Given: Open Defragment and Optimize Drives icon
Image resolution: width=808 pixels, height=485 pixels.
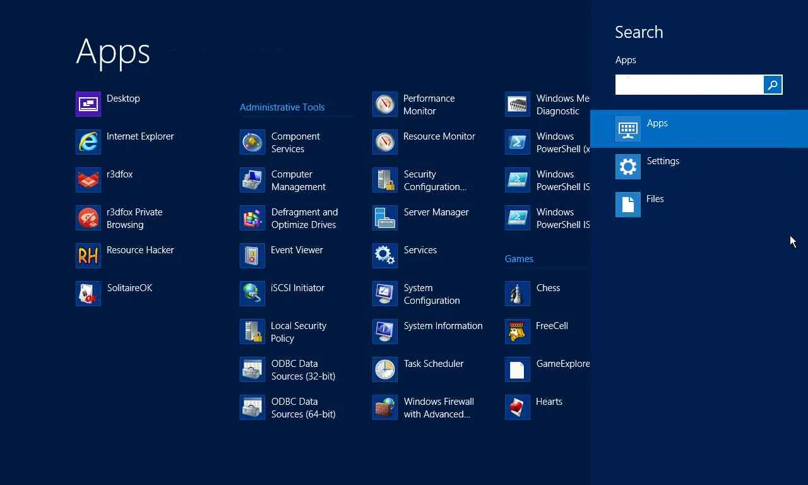Looking at the screenshot, I should coord(252,218).
